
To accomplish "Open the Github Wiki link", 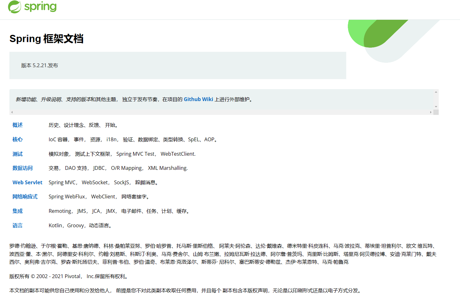I will coord(198,99).
